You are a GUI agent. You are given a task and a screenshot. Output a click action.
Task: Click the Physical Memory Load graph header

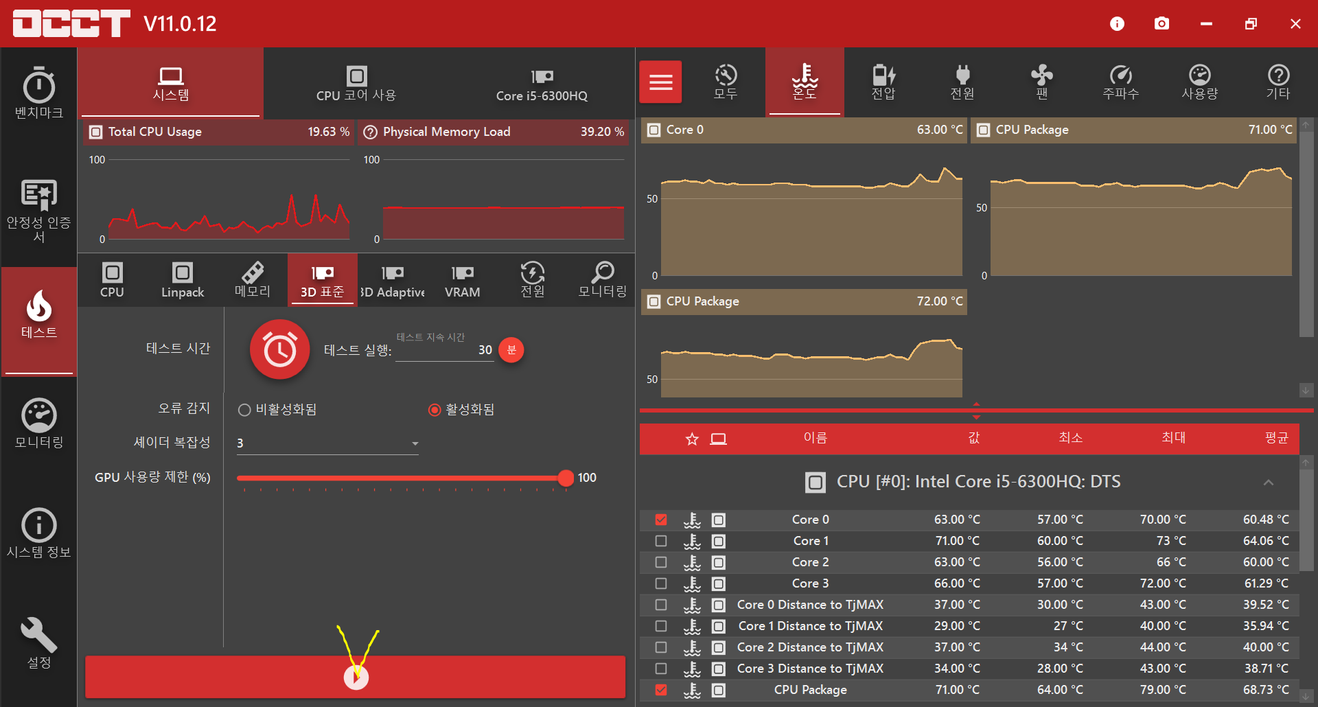point(493,132)
